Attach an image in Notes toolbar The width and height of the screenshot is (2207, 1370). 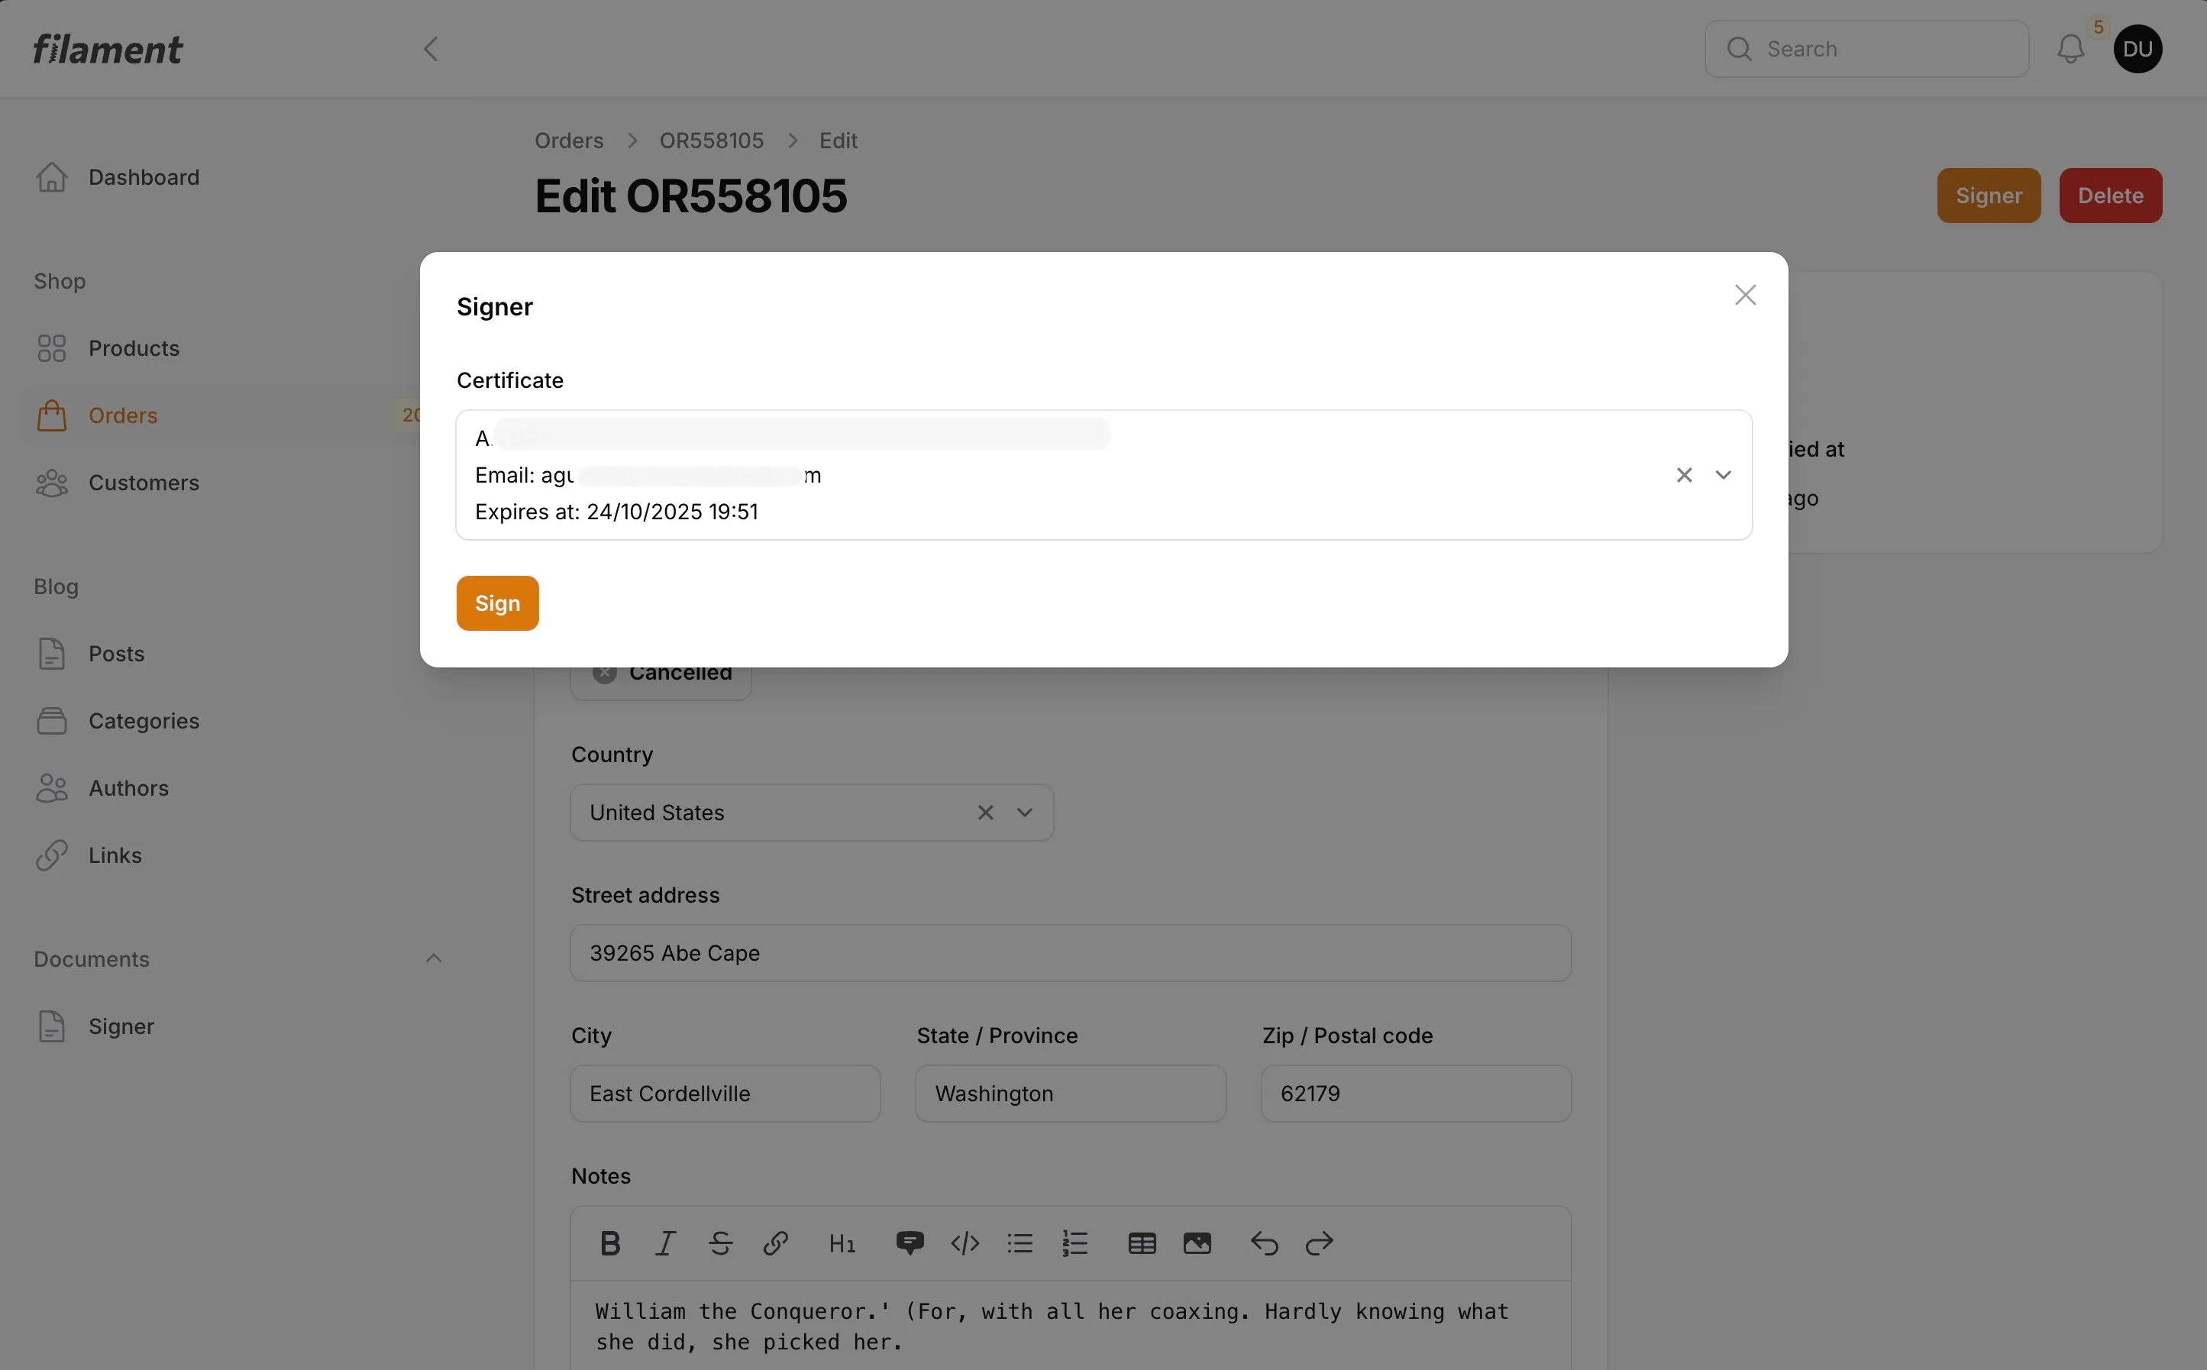click(1197, 1243)
